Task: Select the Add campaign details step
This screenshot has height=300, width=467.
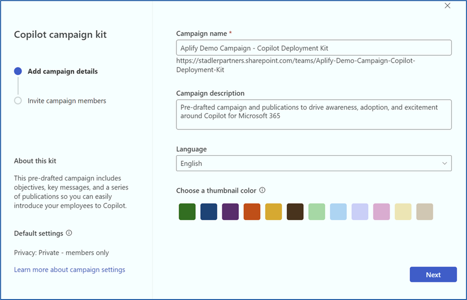Action: point(56,71)
